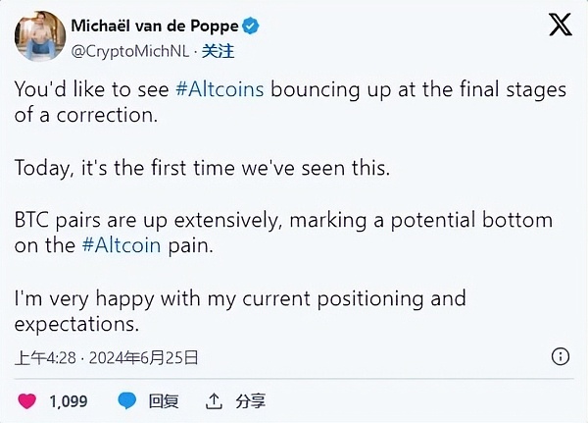Click the sentence 'Today, it's the first time'
Image resolution: width=588 pixels, height=423 pixels.
(x=202, y=169)
